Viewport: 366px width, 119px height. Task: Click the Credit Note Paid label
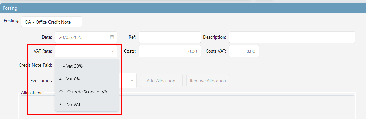coord(35,65)
